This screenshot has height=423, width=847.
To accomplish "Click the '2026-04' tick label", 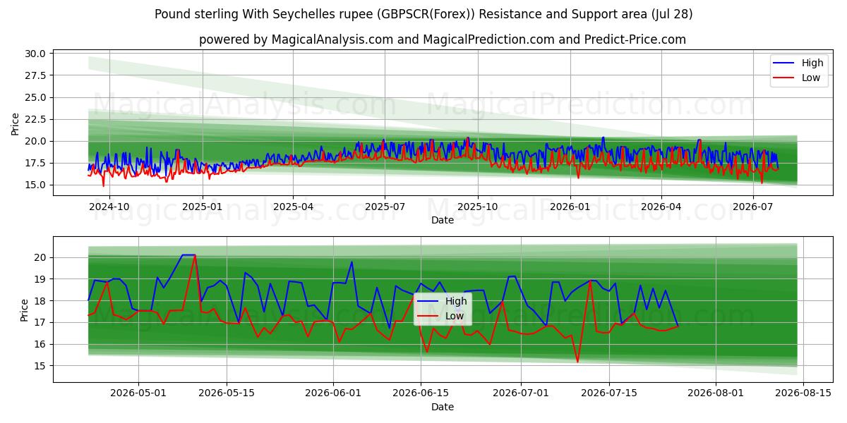I will [x=661, y=207].
